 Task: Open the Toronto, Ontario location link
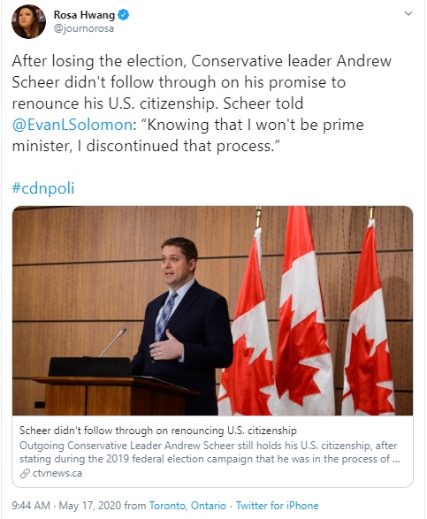tap(187, 506)
